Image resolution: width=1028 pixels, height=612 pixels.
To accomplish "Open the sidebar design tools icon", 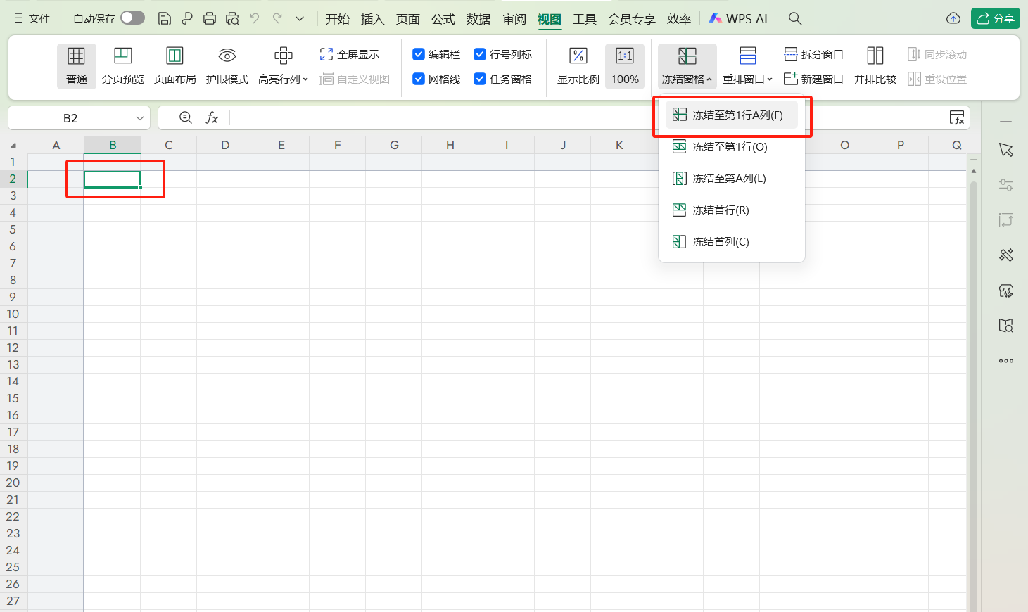I will (x=1006, y=255).
